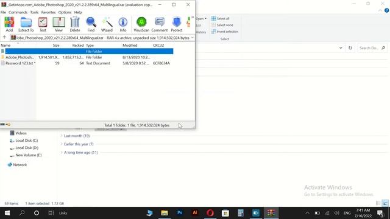Sort by the Type column header
This screenshot has width=390, height=219.
[x=90, y=45]
